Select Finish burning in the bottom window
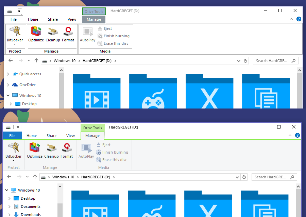 [112, 152]
